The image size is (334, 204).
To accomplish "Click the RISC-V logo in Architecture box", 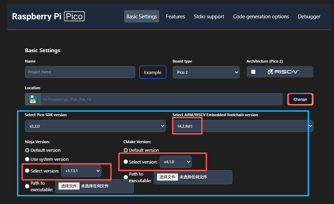I will [x=283, y=72].
